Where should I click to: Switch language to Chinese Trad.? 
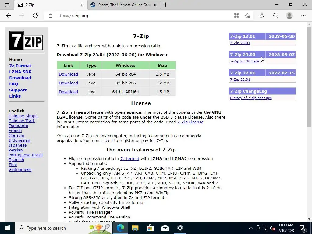pos(22,121)
